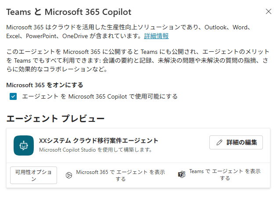This screenshot has height=202, width=280.
Task: Click the Microsoft Copilot Studio を使用して構築します subtitle
Action: (95, 150)
